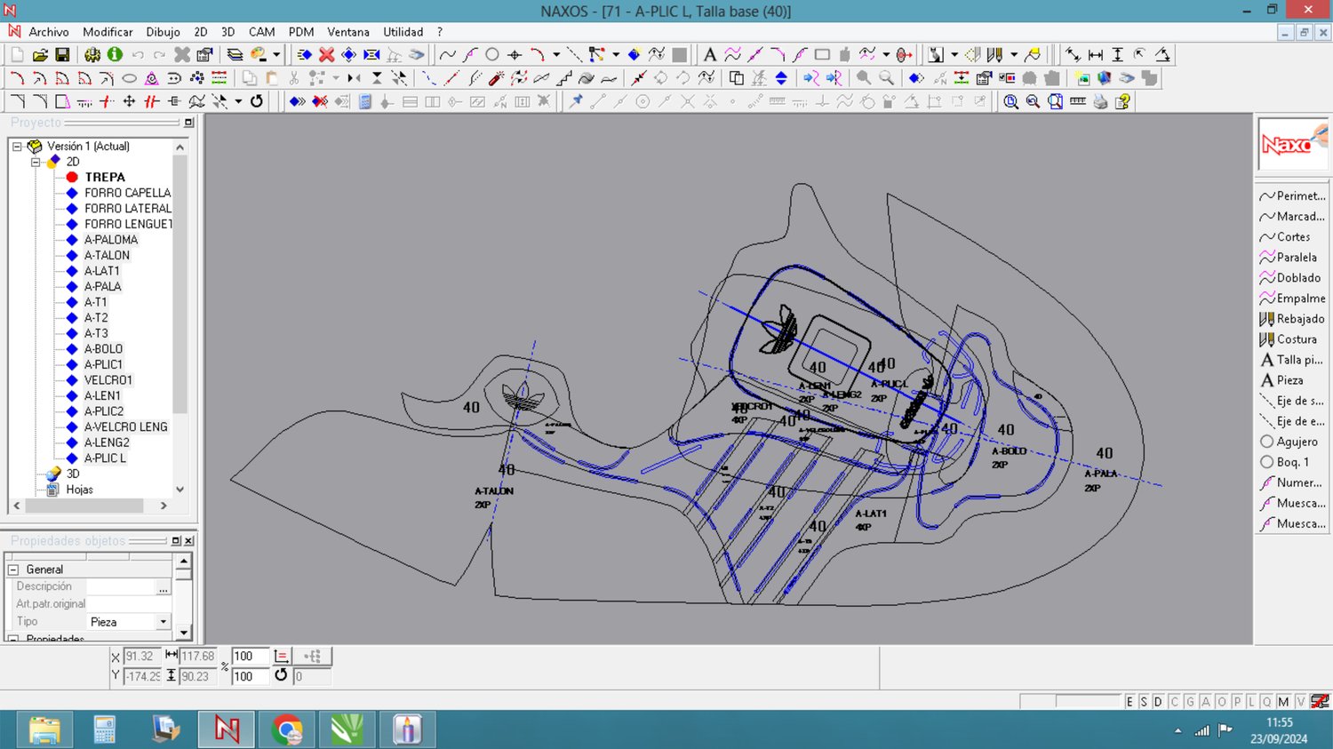Click the Save floppy disk icon
Image resolution: width=1333 pixels, height=749 pixels.
coord(62,55)
